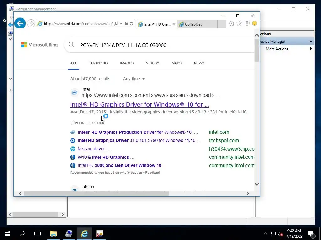
Task: Open Task View on the taskbar
Action: [38, 234]
